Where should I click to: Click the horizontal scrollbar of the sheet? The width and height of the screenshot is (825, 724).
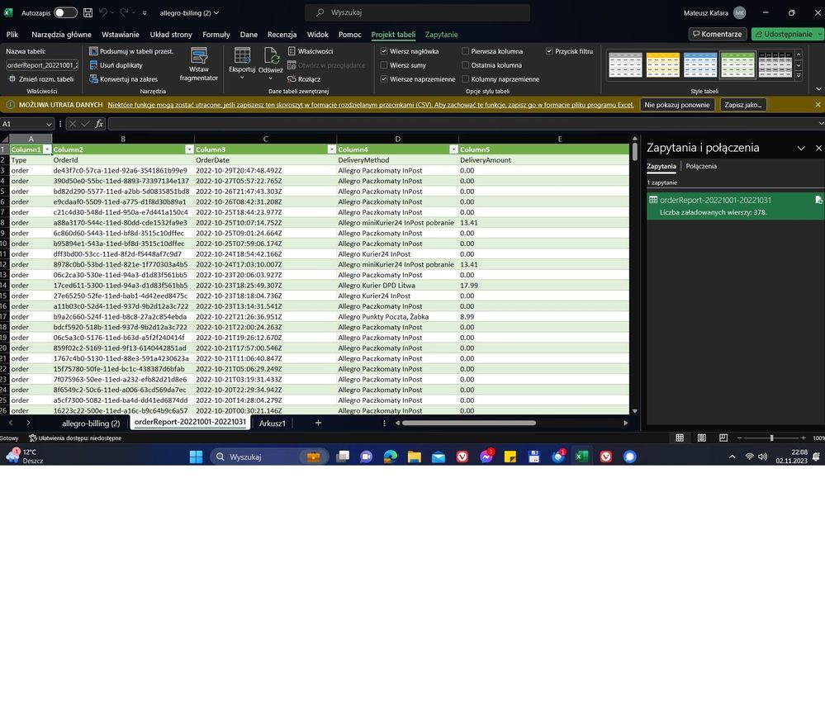click(x=469, y=423)
